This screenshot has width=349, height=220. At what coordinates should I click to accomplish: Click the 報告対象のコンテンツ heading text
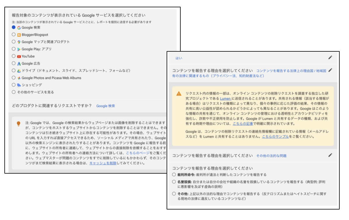79,15
